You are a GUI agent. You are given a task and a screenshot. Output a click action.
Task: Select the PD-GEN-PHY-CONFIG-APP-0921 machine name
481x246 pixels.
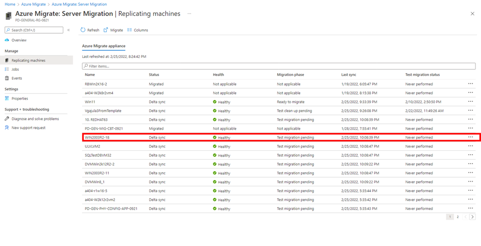click(x=111, y=209)
